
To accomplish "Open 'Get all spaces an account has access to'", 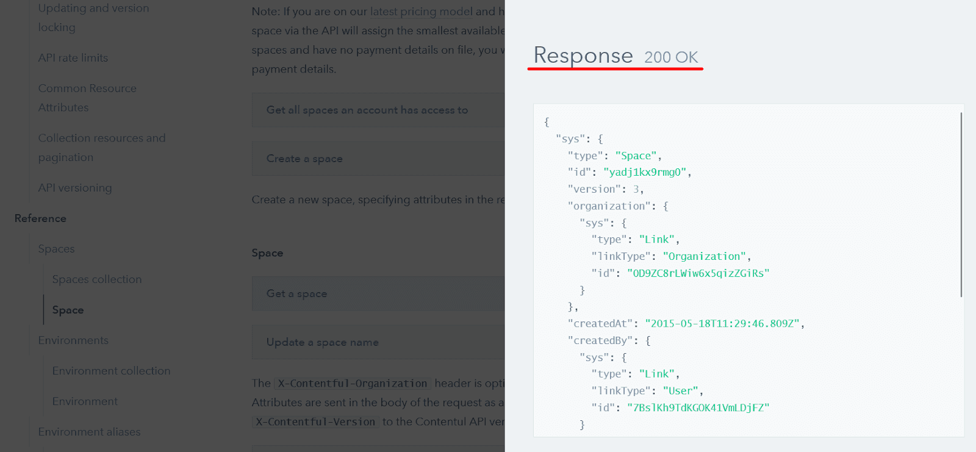I will 367,110.
